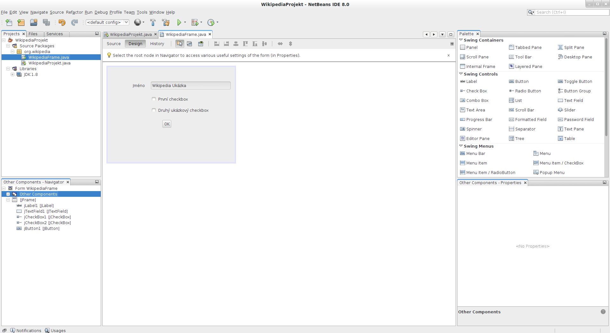Select the Connection Mode icon in the form designer
610x333 pixels.
click(x=190, y=44)
